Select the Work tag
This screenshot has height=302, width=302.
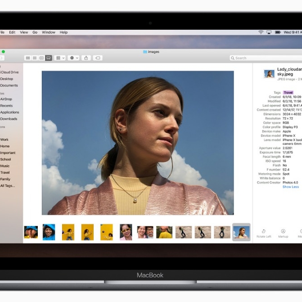click(x=4, y=140)
